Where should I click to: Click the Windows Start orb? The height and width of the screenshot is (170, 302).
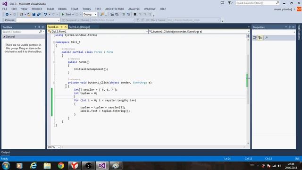pyautogui.click(x=6, y=166)
